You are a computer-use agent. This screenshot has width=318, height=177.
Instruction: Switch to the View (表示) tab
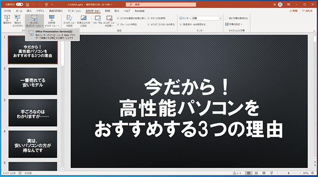click(x=117, y=11)
